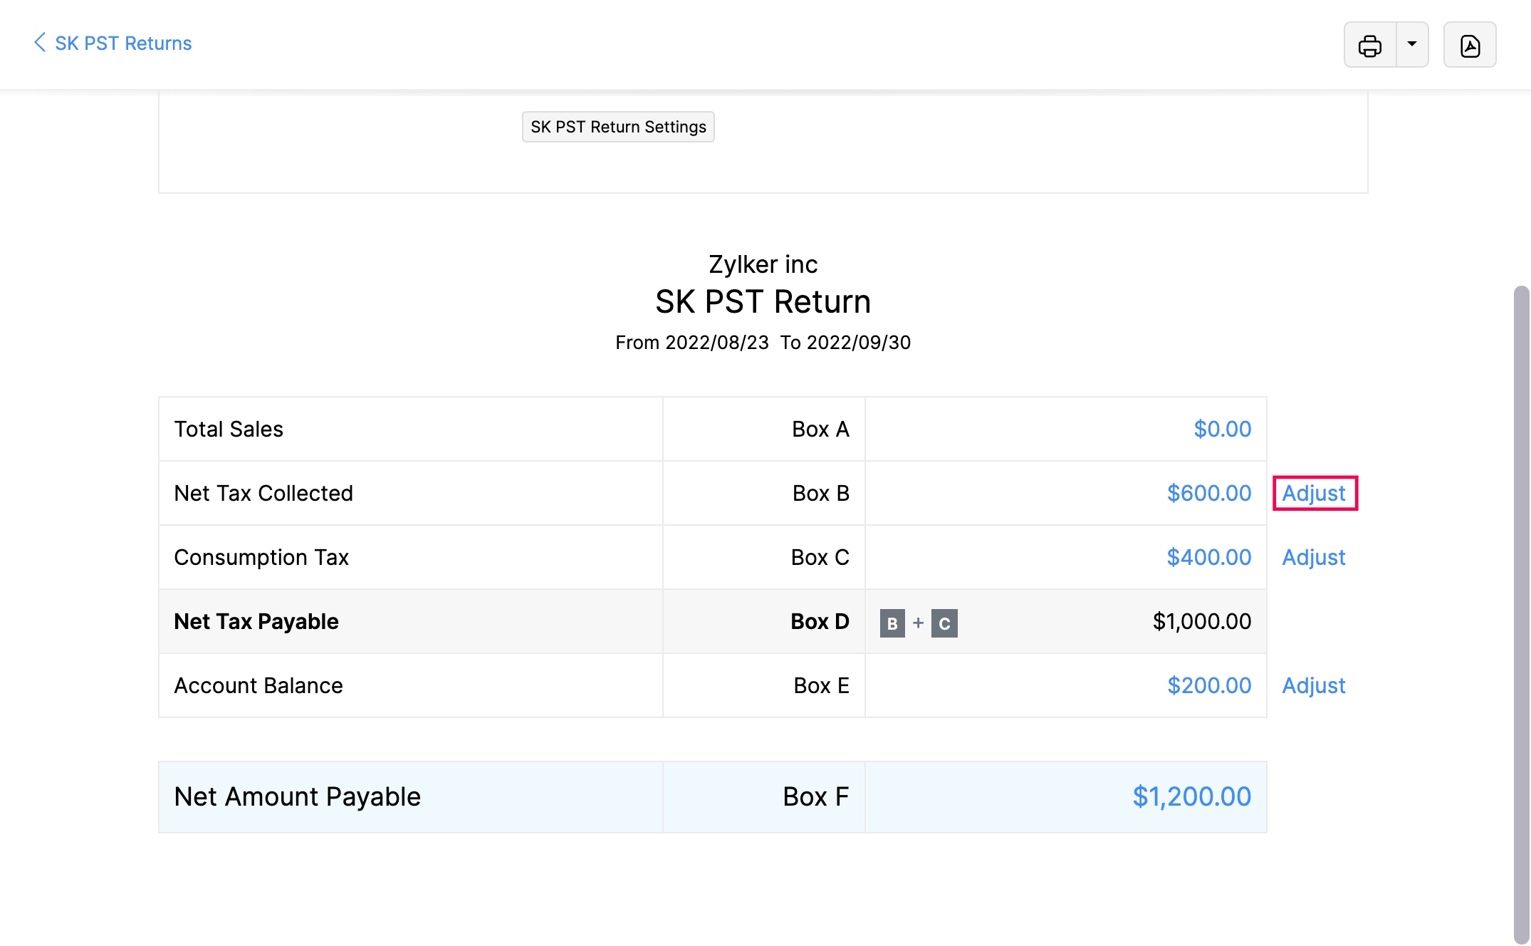Select the Net Tax Payable row label
Screen dimensions: 1531x946
(256, 621)
